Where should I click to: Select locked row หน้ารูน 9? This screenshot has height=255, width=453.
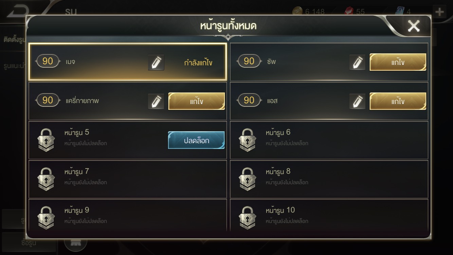tap(128, 216)
